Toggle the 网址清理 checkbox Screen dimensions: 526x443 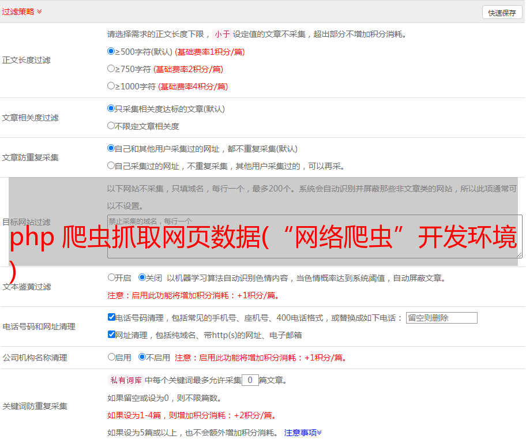point(111,335)
